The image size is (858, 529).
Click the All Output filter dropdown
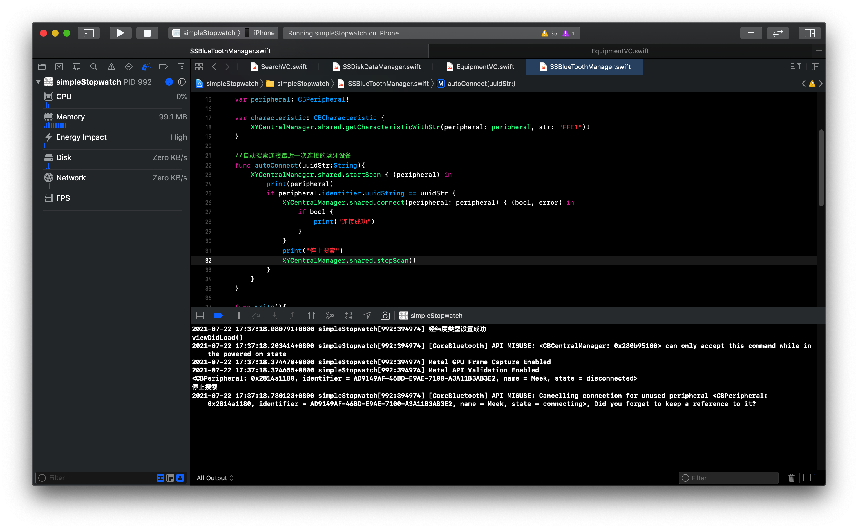[x=216, y=477]
